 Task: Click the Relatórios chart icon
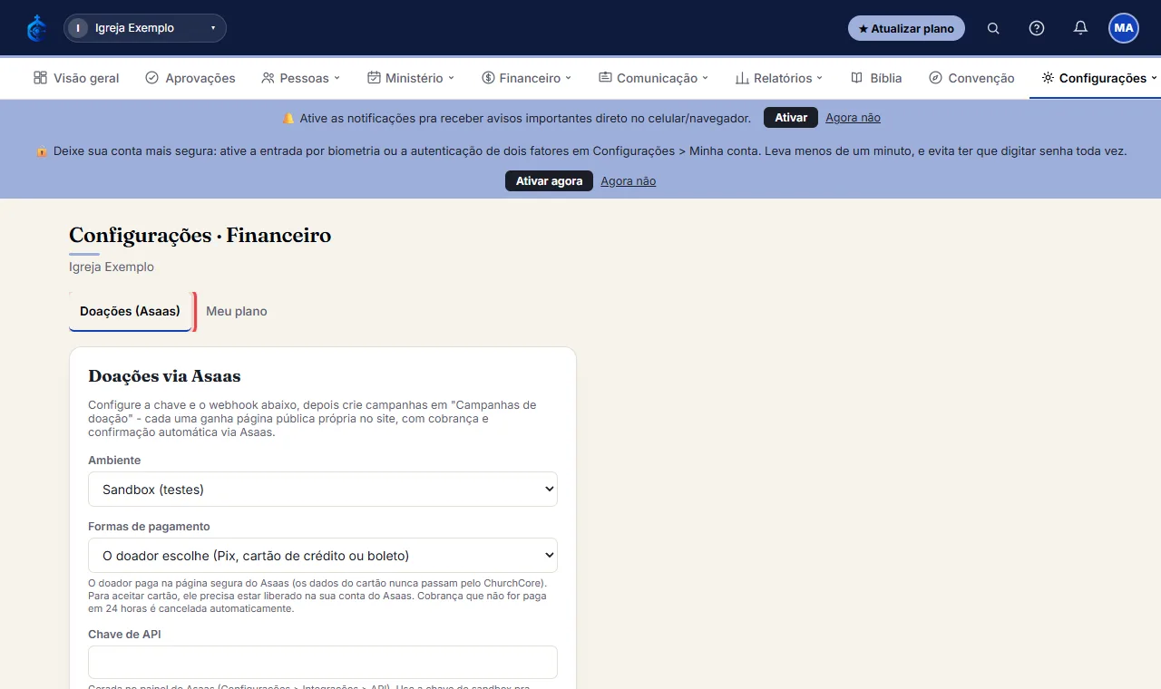(742, 78)
